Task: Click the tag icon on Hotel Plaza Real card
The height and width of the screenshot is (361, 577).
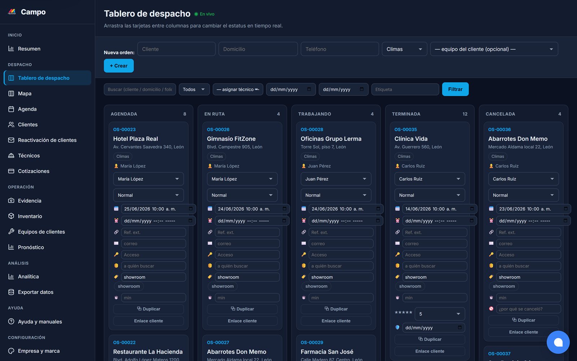Action: click(116, 277)
